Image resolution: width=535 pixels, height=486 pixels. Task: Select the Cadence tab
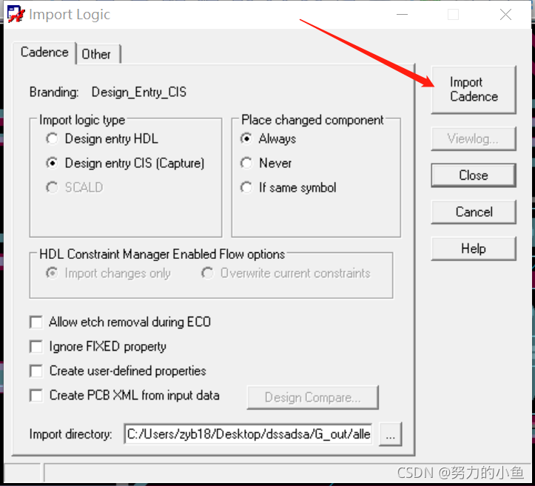44,53
